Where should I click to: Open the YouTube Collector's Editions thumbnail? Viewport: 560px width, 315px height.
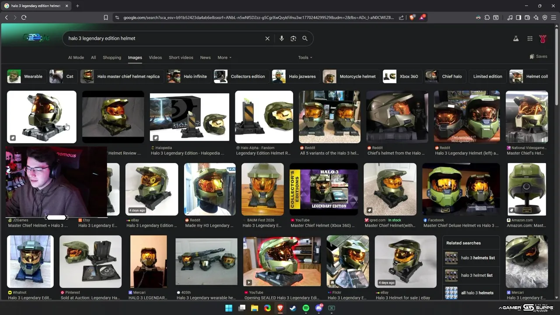324,189
